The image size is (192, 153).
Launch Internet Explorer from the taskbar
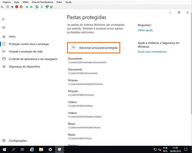pos(32,150)
